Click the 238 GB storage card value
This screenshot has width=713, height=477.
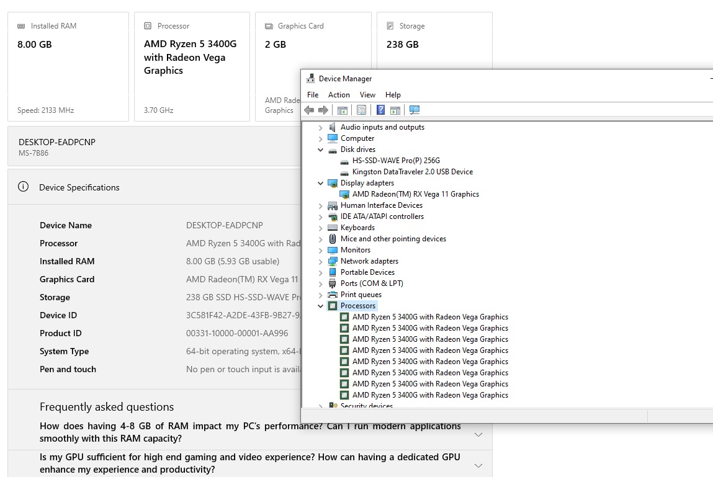(403, 45)
